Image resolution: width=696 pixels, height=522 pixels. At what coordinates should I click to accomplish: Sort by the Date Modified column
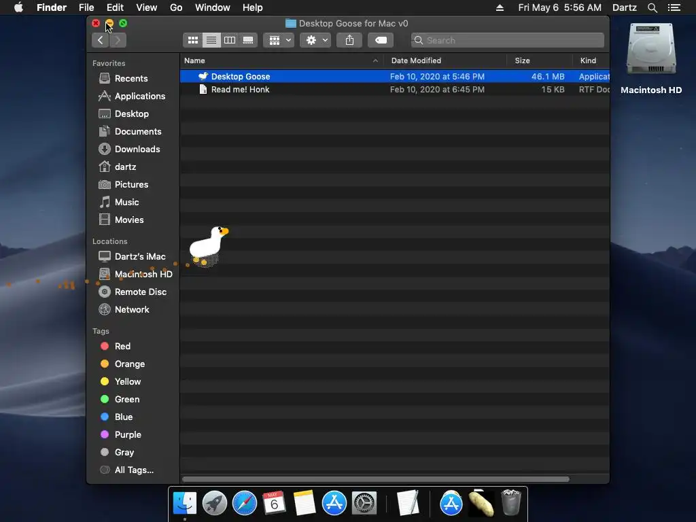pyautogui.click(x=445, y=60)
